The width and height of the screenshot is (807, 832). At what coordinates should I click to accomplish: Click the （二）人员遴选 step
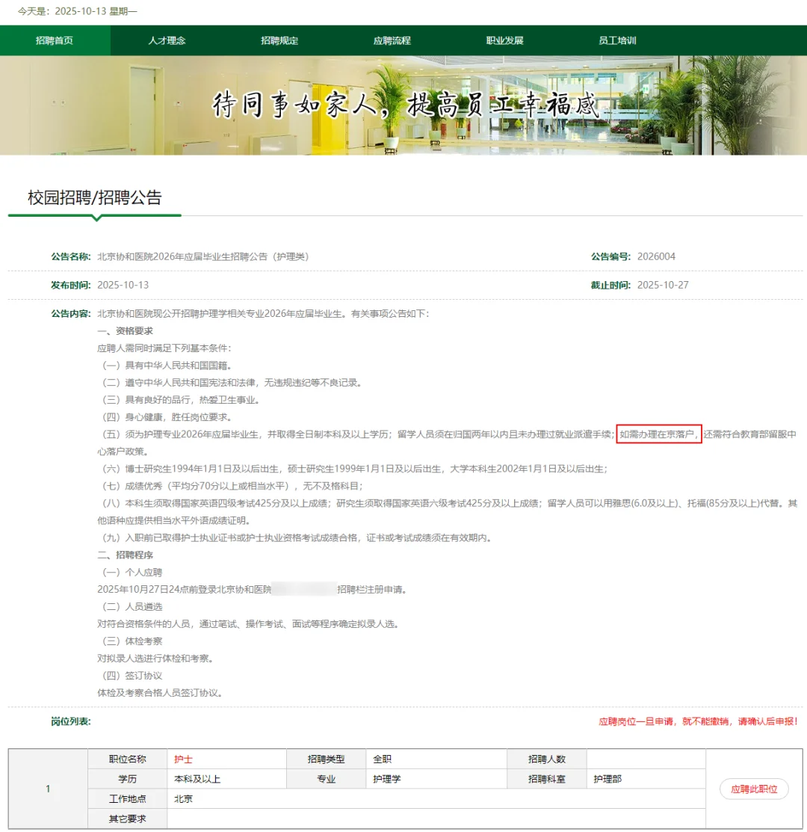pos(132,606)
